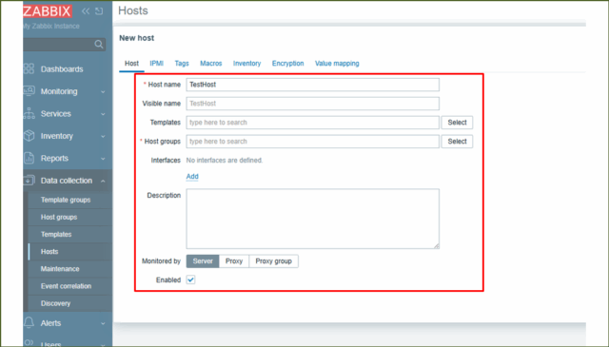Expand the sidebar Inventory menu chevron
Image resolution: width=609 pixels, height=347 pixels.
click(103, 137)
